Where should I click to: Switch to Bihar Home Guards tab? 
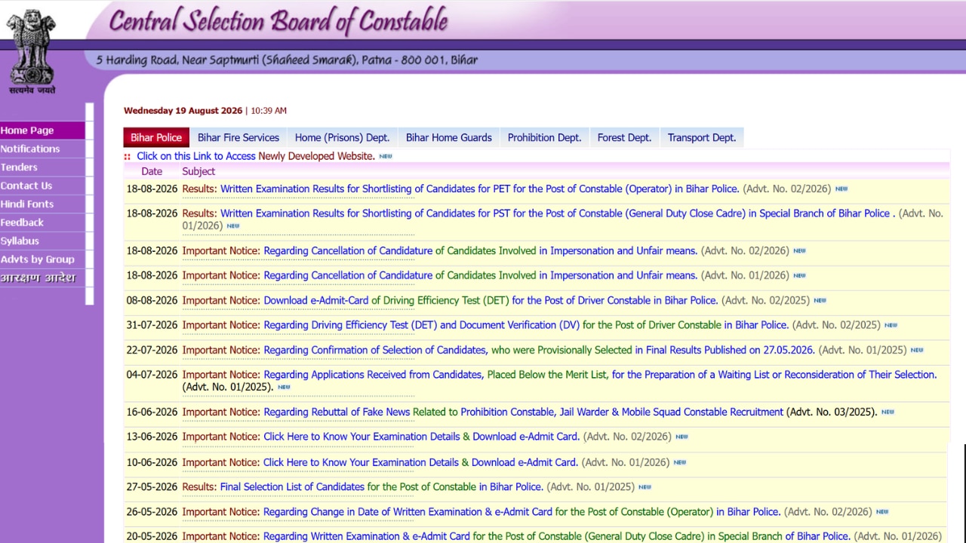pyautogui.click(x=449, y=137)
